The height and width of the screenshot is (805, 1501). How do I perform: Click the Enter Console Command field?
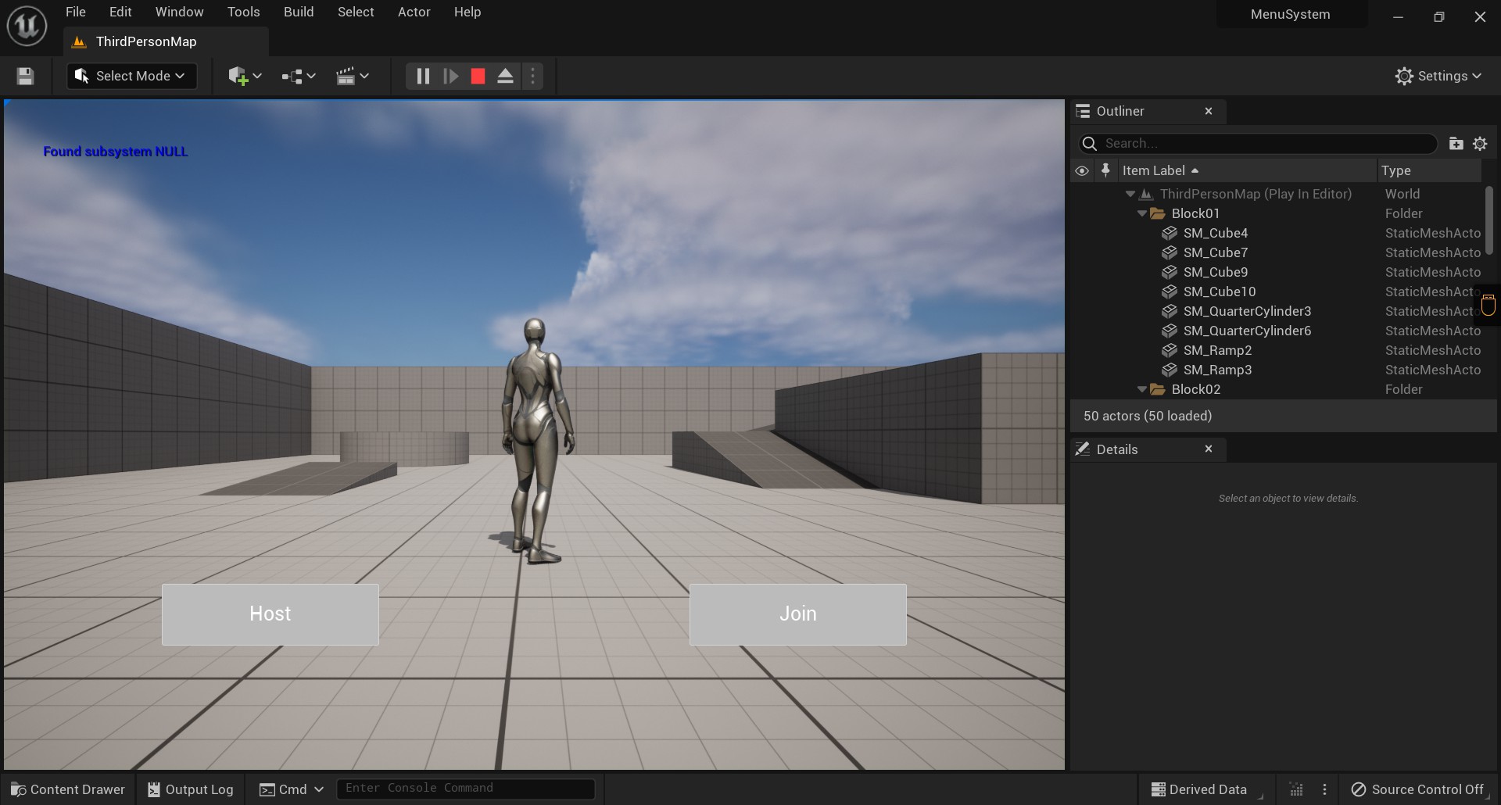coord(465,789)
